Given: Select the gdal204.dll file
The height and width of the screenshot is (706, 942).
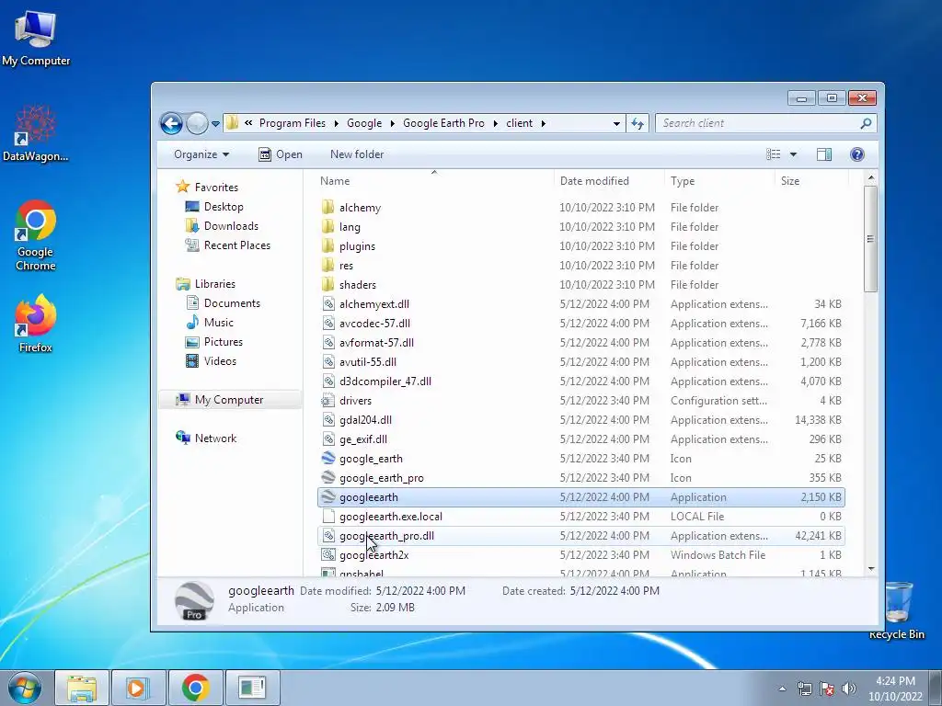Looking at the screenshot, I should [x=581, y=419].
